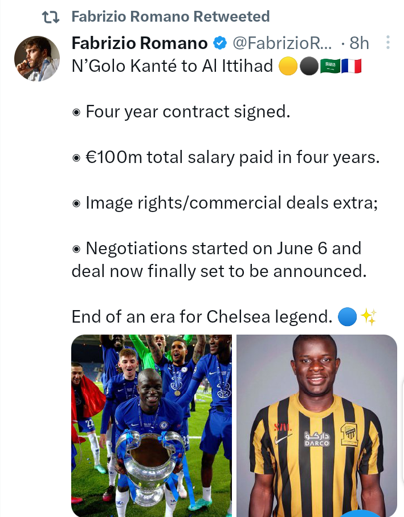Click the French flag emoji
The height and width of the screenshot is (517, 404).
[350, 67]
